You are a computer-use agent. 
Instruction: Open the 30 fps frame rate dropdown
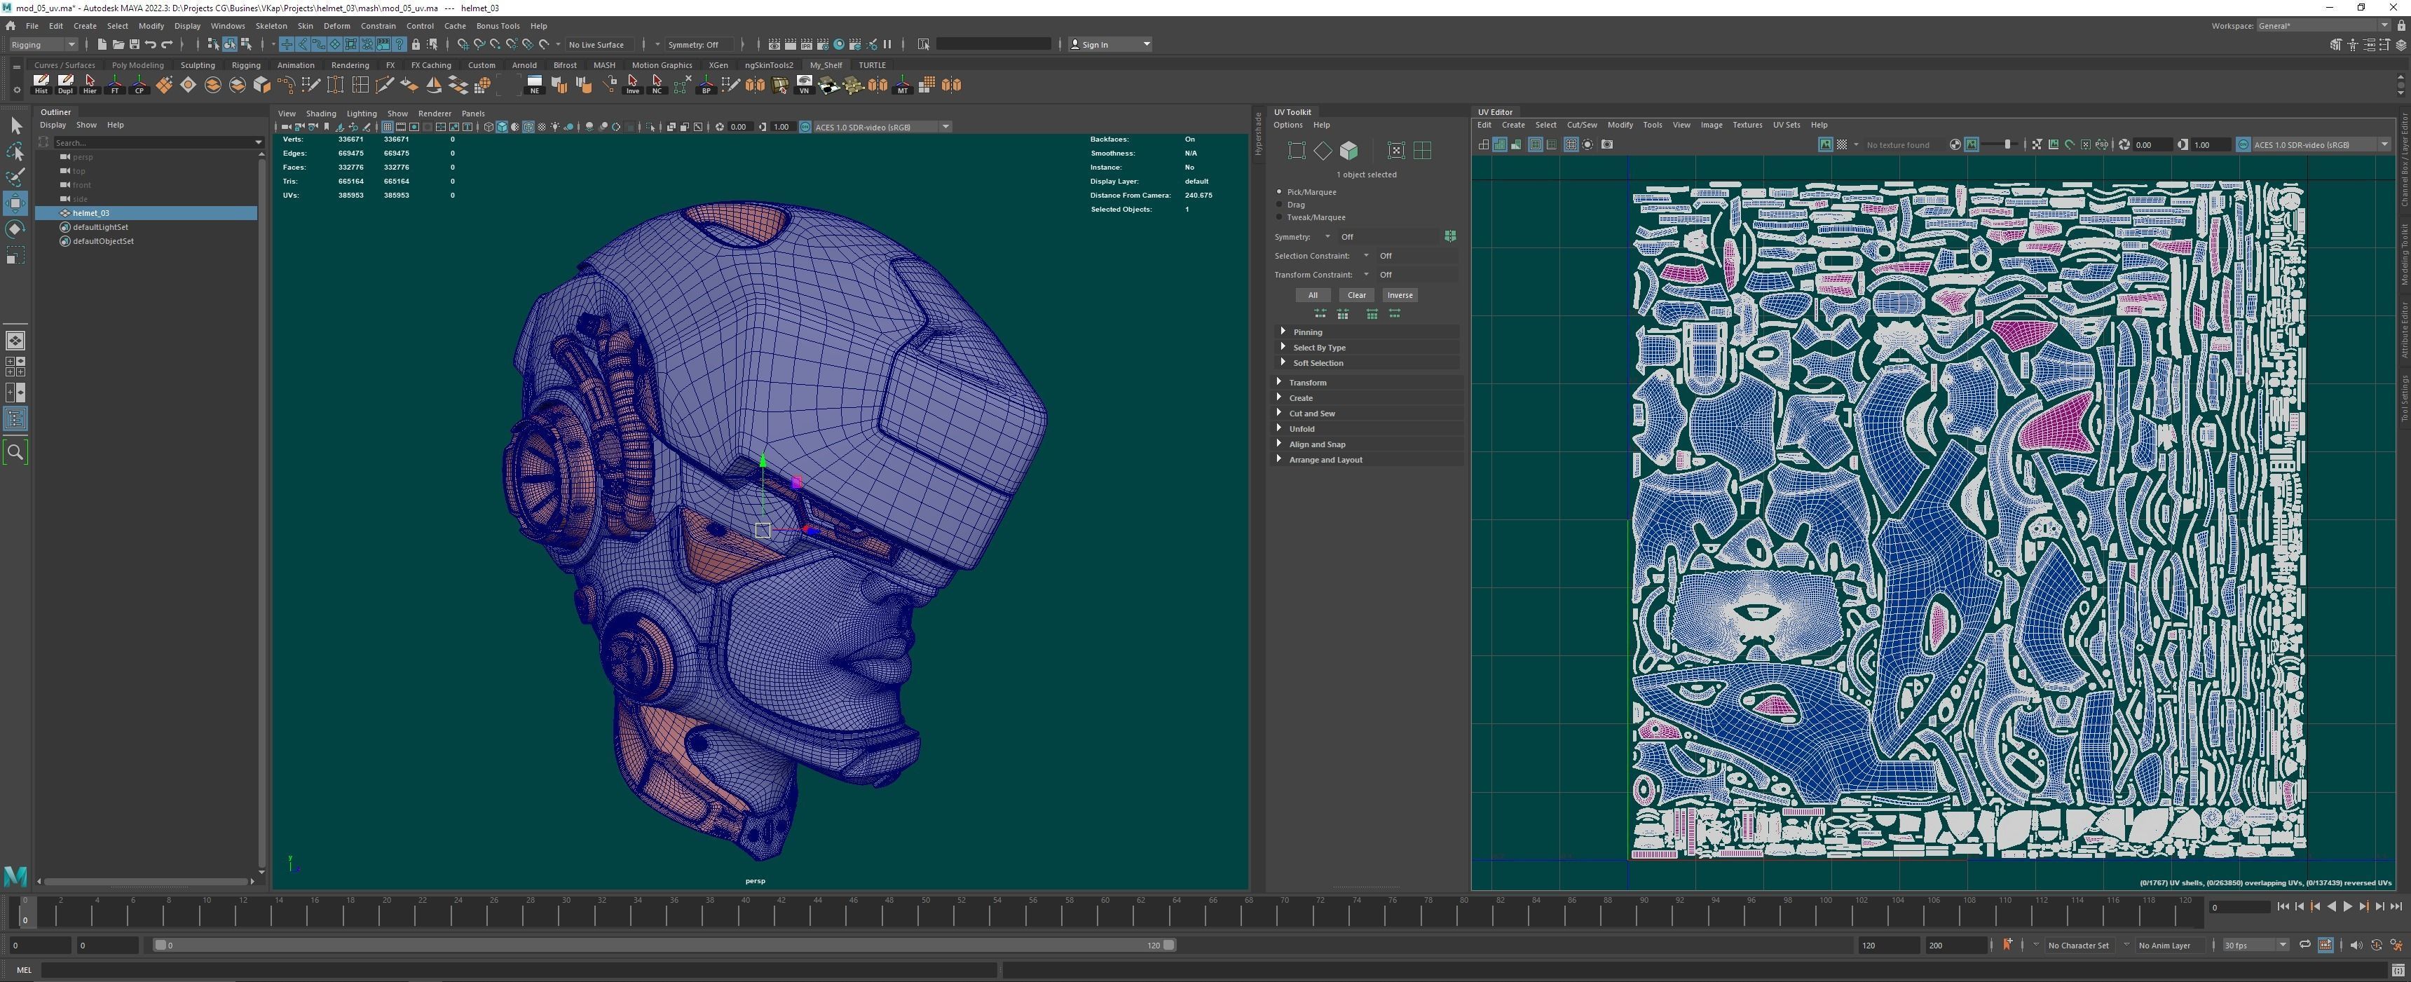pyautogui.click(x=2255, y=946)
